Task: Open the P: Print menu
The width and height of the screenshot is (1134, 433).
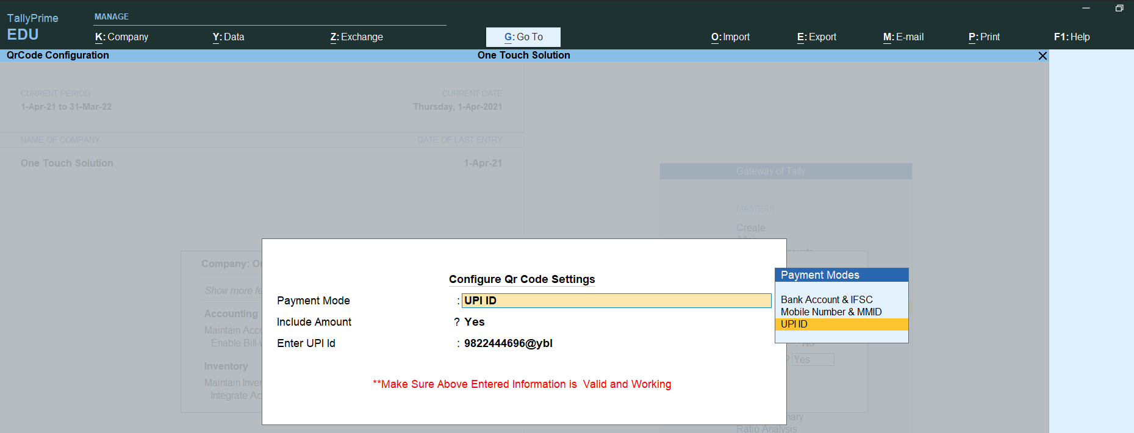Action: [984, 37]
